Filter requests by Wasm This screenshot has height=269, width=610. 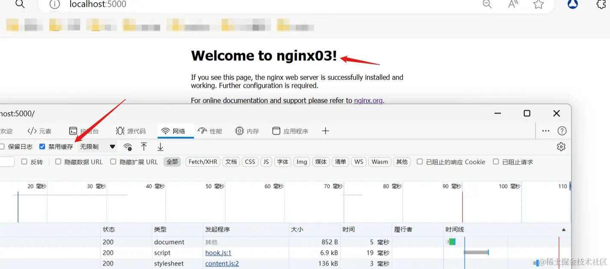[x=380, y=162]
